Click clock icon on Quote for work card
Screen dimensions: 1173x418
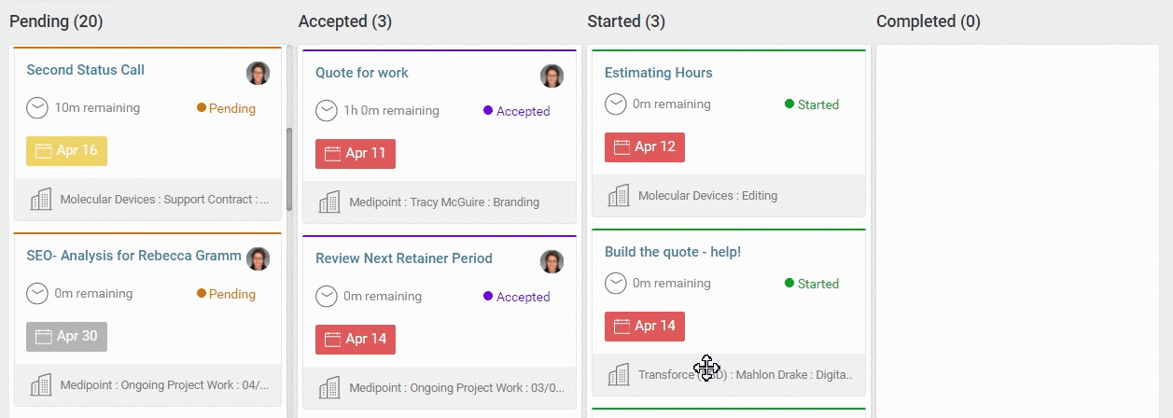[327, 111]
